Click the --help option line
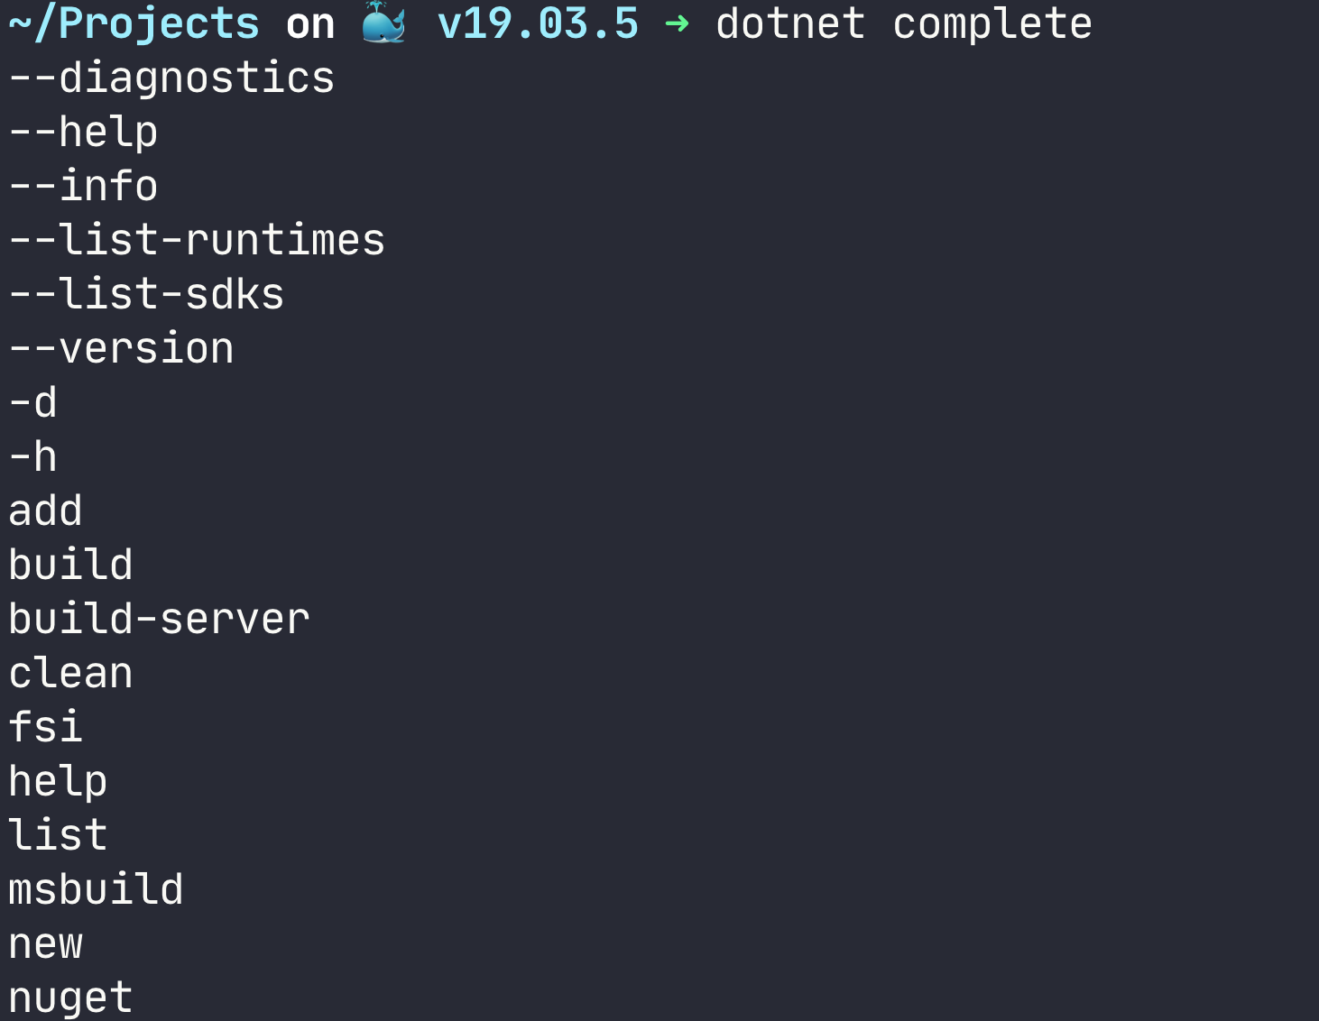The width and height of the screenshot is (1319, 1021). tap(83, 133)
